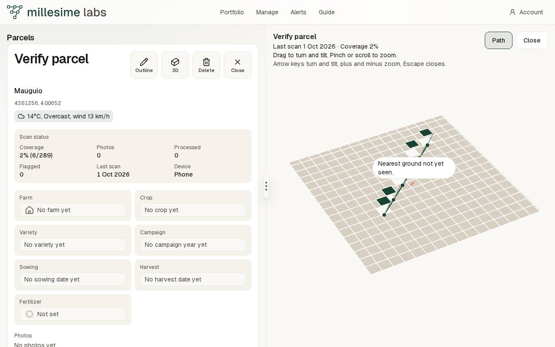
Task: Open the Outline tool for this parcel
Action: point(144,65)
